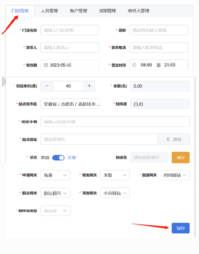The image size is (199, 254).
Task: Open the 韵达网关 dropdown showing 韵达超市
Action: [x=56, y=193]
